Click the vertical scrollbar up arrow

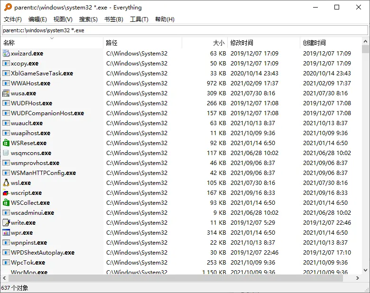(x=365, y=41)
